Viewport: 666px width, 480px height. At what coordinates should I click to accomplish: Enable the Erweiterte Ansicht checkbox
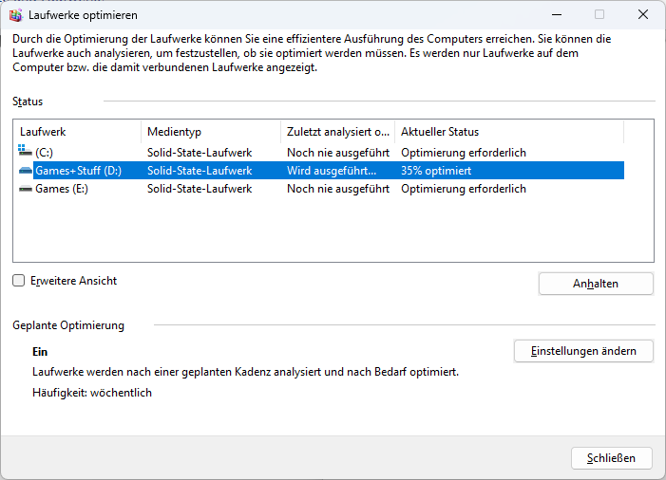19,281
